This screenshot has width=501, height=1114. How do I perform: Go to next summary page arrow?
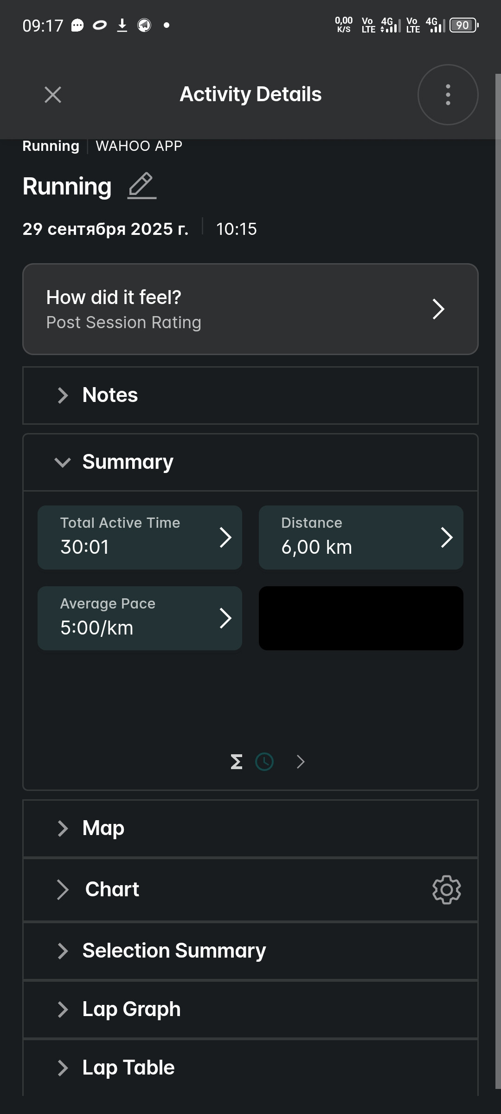point(301,762)
